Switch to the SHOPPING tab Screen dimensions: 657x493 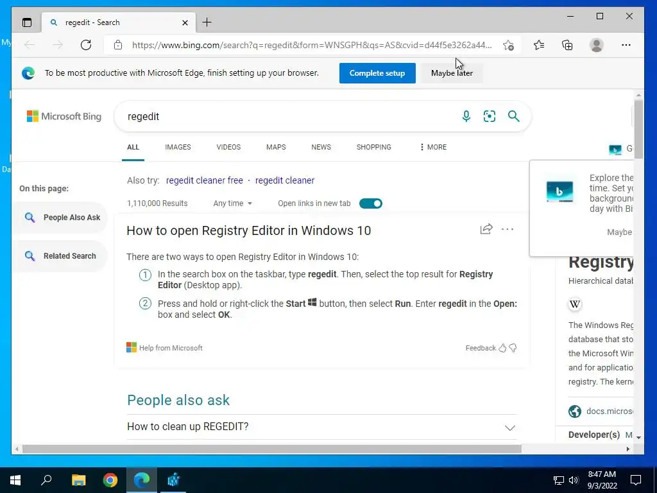coord(374,147)
